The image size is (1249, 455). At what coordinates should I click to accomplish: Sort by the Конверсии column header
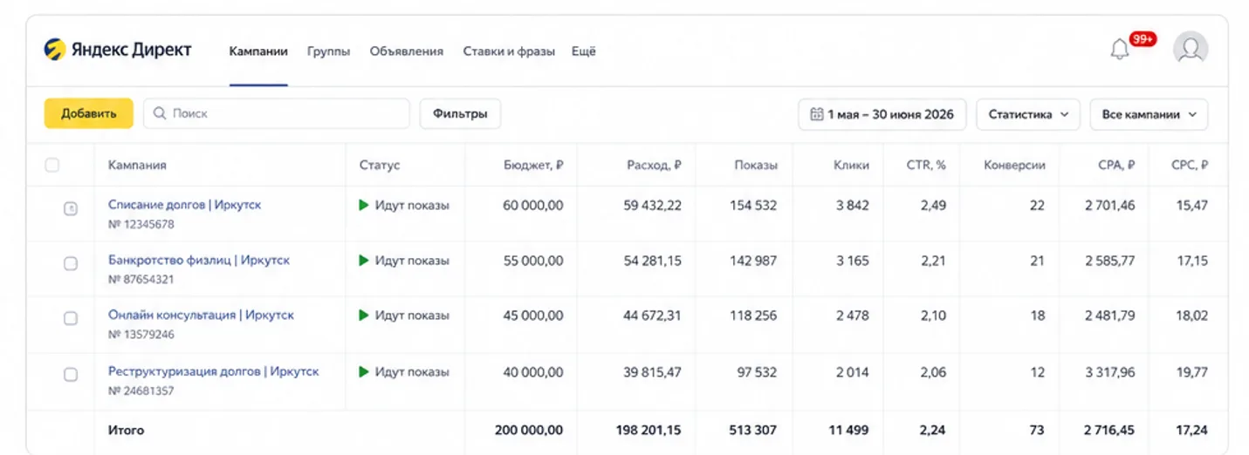tap(1014, 165)
